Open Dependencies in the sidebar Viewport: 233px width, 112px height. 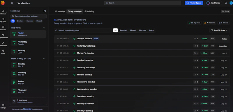(x=3, y=36)
